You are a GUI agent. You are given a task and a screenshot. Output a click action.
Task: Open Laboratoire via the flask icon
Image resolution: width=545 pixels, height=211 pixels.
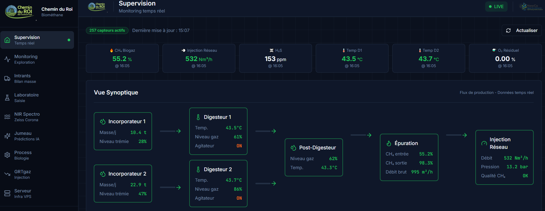point(7,98)
